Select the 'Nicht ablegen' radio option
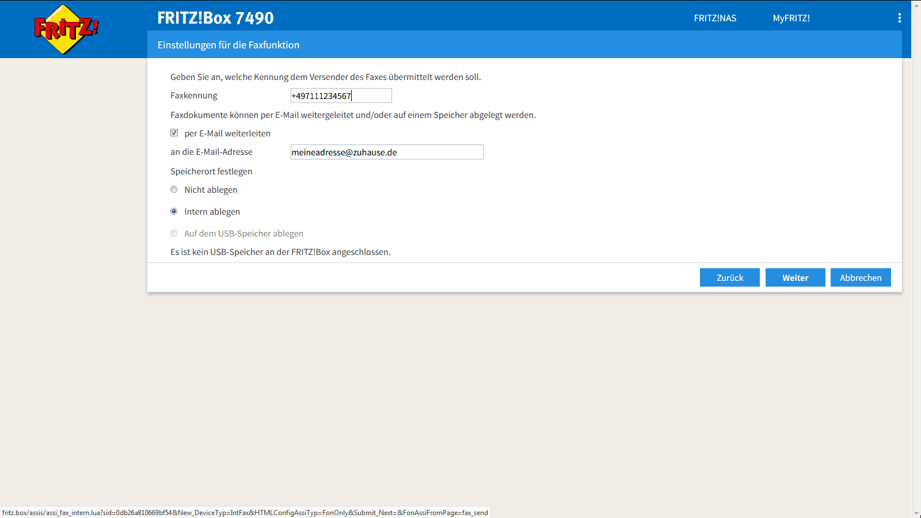 pyautogui.click(x=174, y=189)
